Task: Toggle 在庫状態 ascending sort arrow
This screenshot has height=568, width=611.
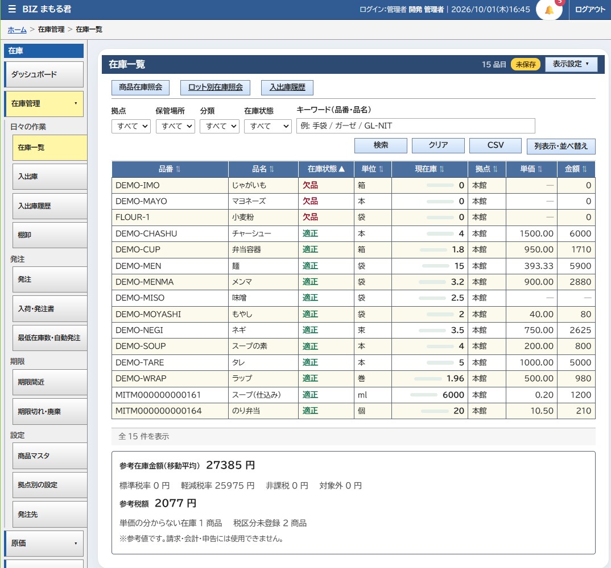Action: [x=342, y=169]
